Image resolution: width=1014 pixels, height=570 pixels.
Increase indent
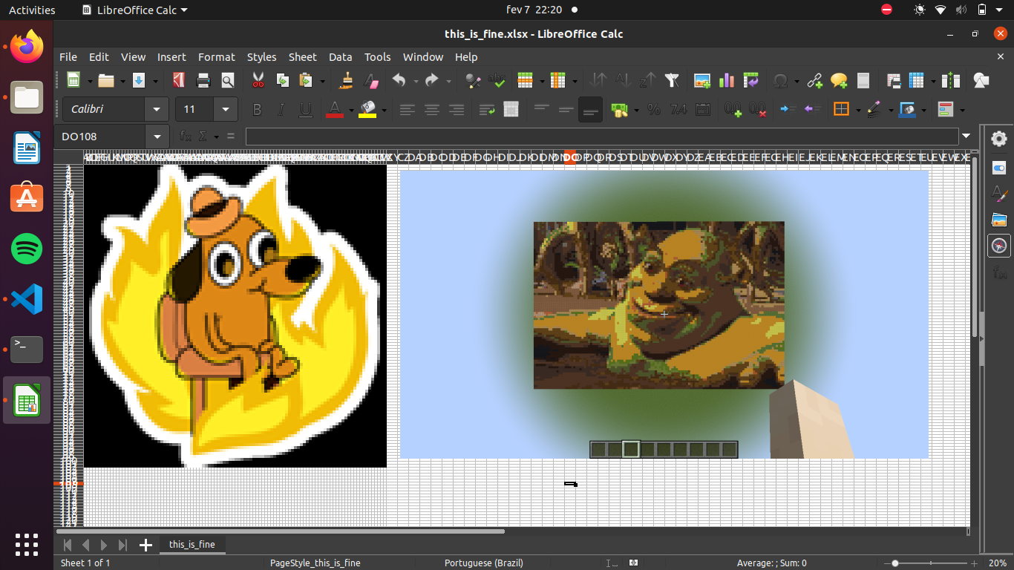coord(788,109)
